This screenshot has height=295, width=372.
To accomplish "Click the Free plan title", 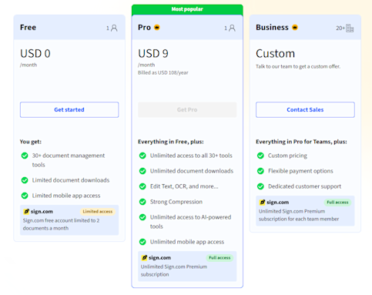I will point(28,28).
